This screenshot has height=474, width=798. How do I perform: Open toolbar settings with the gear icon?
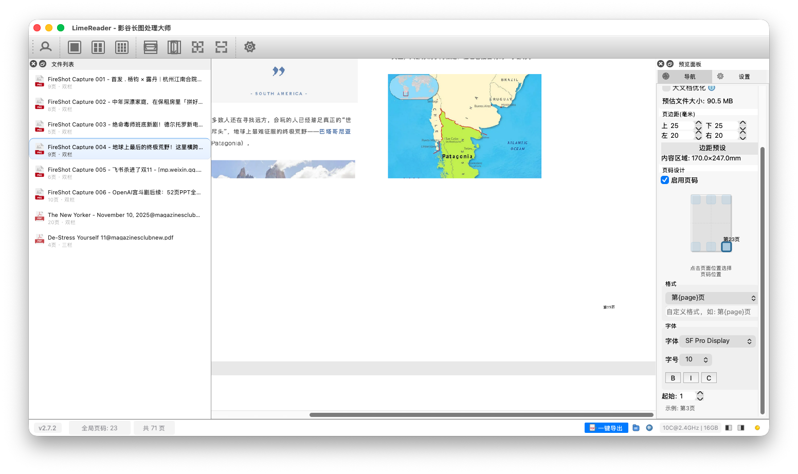point(249,47)
